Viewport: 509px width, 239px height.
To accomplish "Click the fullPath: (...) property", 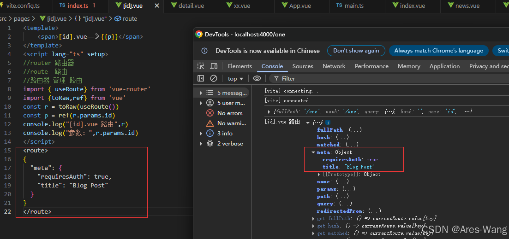I will (x=339, y=130).
